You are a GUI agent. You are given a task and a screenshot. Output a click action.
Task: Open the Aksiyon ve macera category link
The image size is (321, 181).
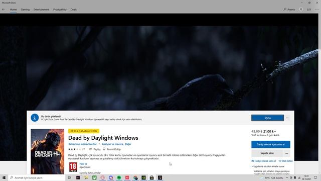(x=112, y=144)
